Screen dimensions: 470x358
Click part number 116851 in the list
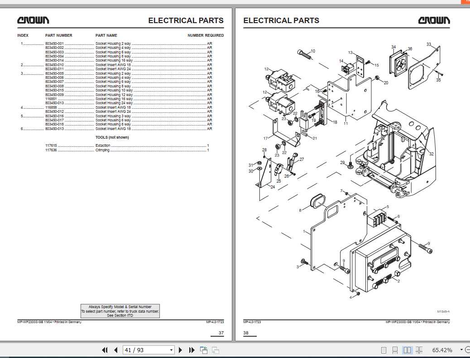point(51,99)
